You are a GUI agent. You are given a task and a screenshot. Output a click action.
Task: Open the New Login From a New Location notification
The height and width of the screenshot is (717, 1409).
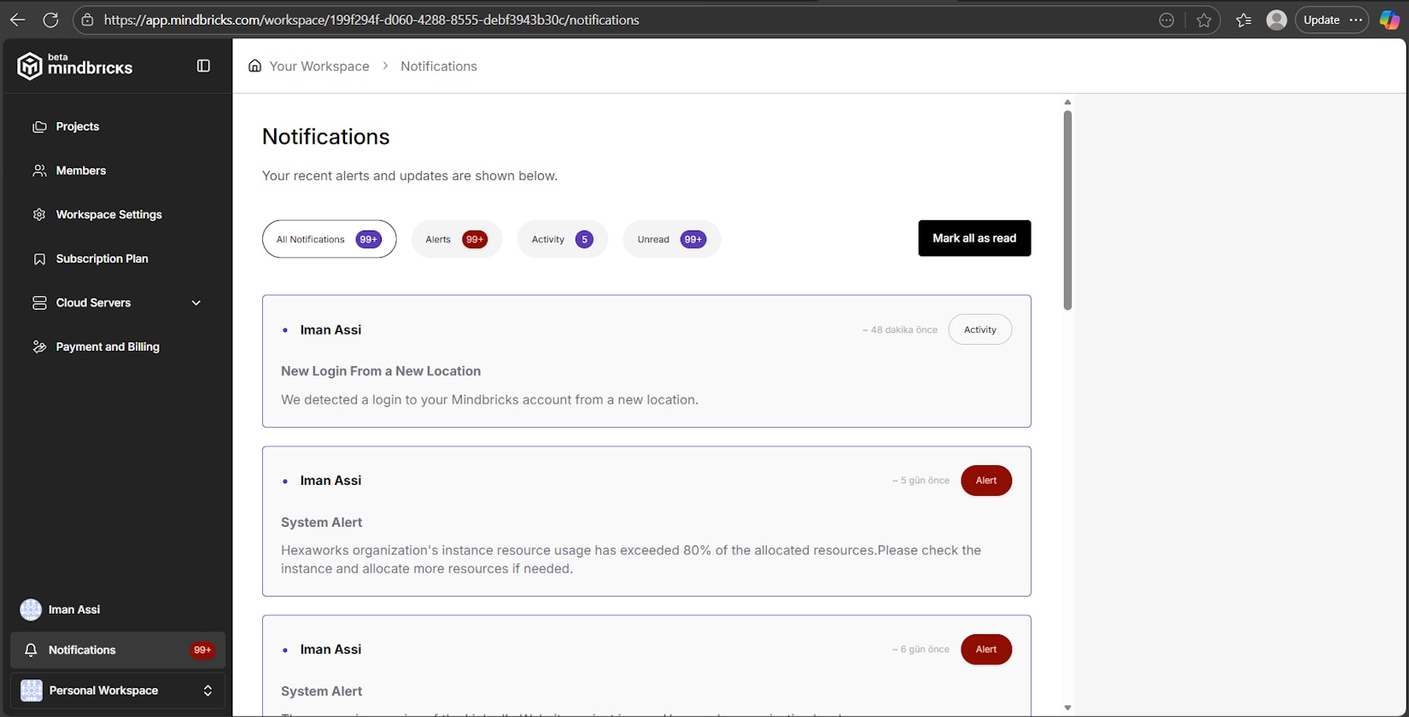click(381, 371)
